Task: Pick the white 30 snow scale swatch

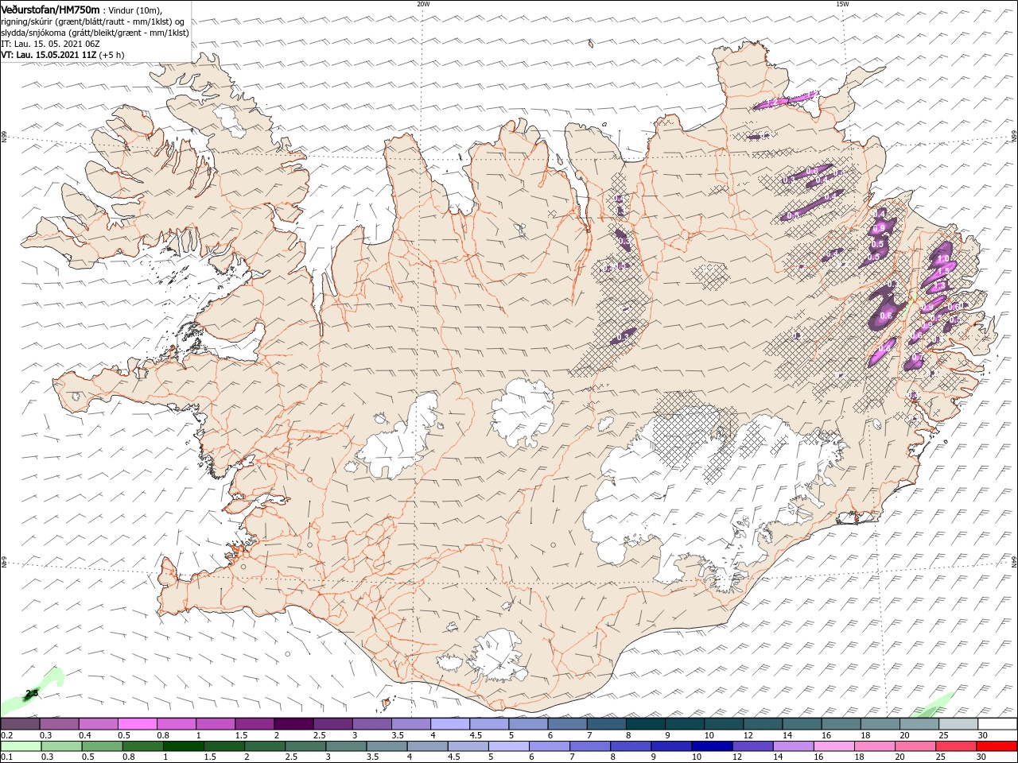Action: pos(997,724)
